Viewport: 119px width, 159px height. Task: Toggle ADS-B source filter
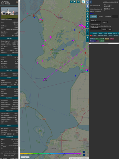[92, 39]
